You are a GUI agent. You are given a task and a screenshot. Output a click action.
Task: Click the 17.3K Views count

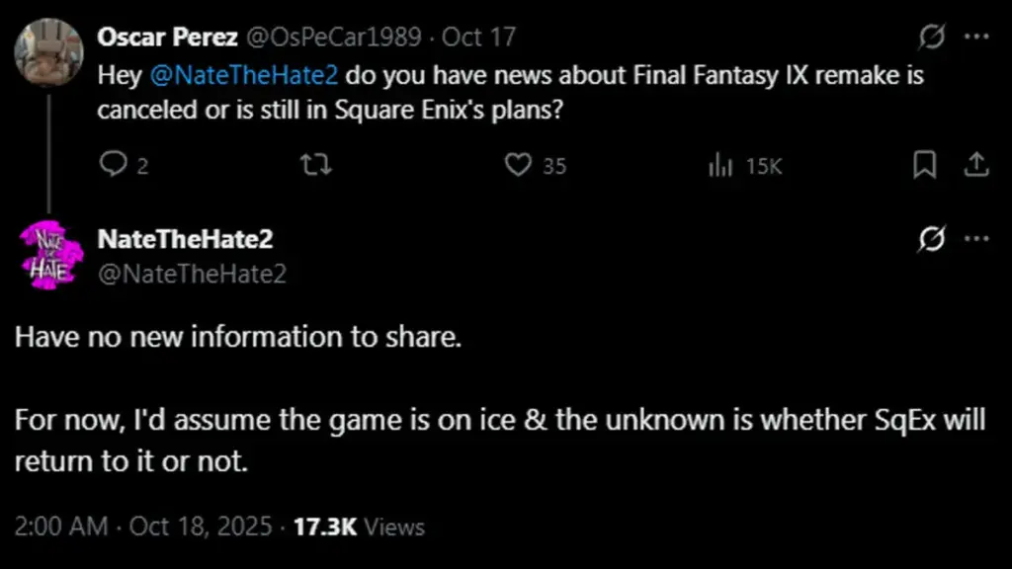pos(360,527)
